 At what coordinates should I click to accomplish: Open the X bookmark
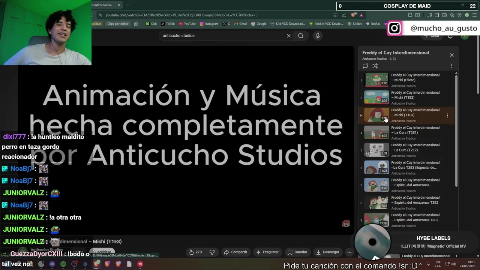226,24
